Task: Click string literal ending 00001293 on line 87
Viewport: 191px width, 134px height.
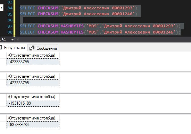Action: coord(139,26)
